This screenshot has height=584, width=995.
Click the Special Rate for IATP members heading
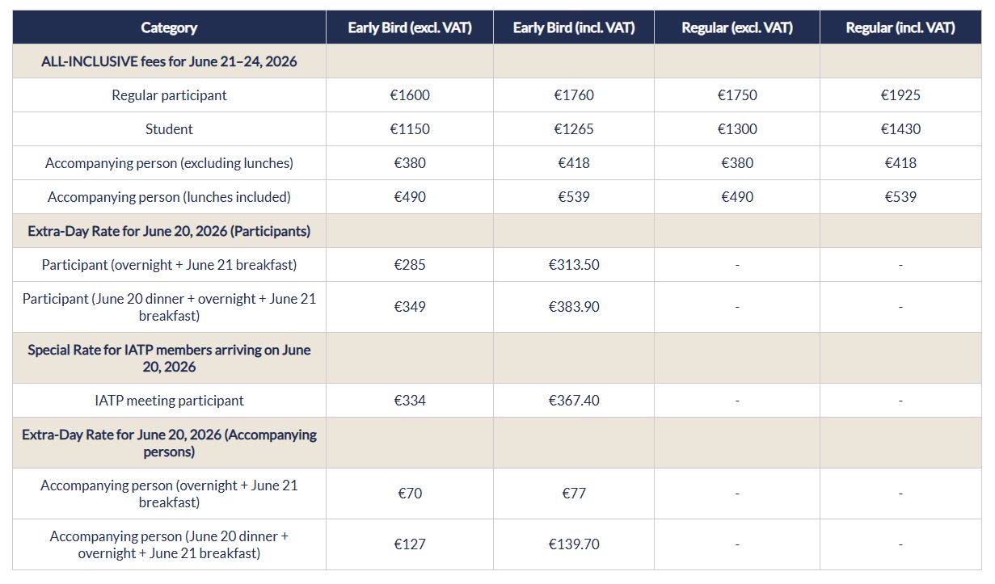coord(169,358)
